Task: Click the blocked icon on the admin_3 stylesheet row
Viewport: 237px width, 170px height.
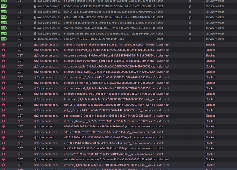Action: (4, 45)
